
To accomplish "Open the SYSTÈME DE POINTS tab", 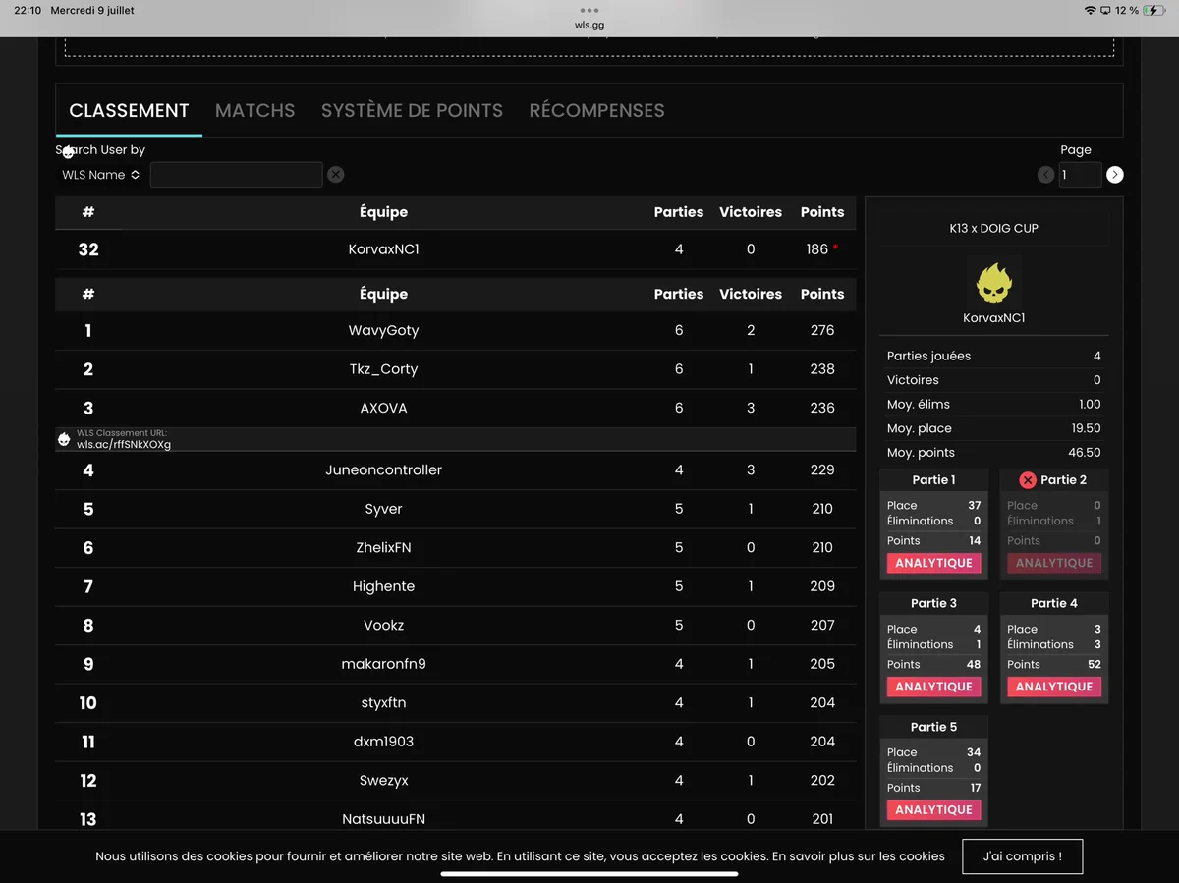I will [412, 111].
